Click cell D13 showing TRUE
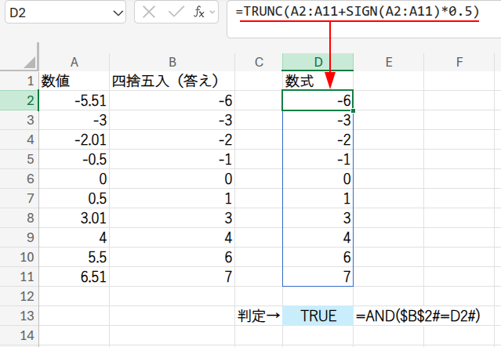The width and height of the screenshot is (501, 347). click(318, 316)
